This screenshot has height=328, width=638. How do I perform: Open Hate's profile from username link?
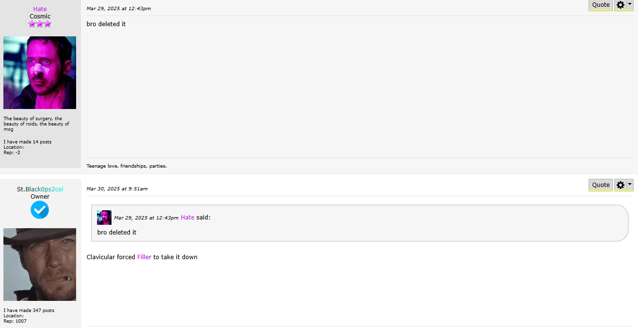coord(40,9)
